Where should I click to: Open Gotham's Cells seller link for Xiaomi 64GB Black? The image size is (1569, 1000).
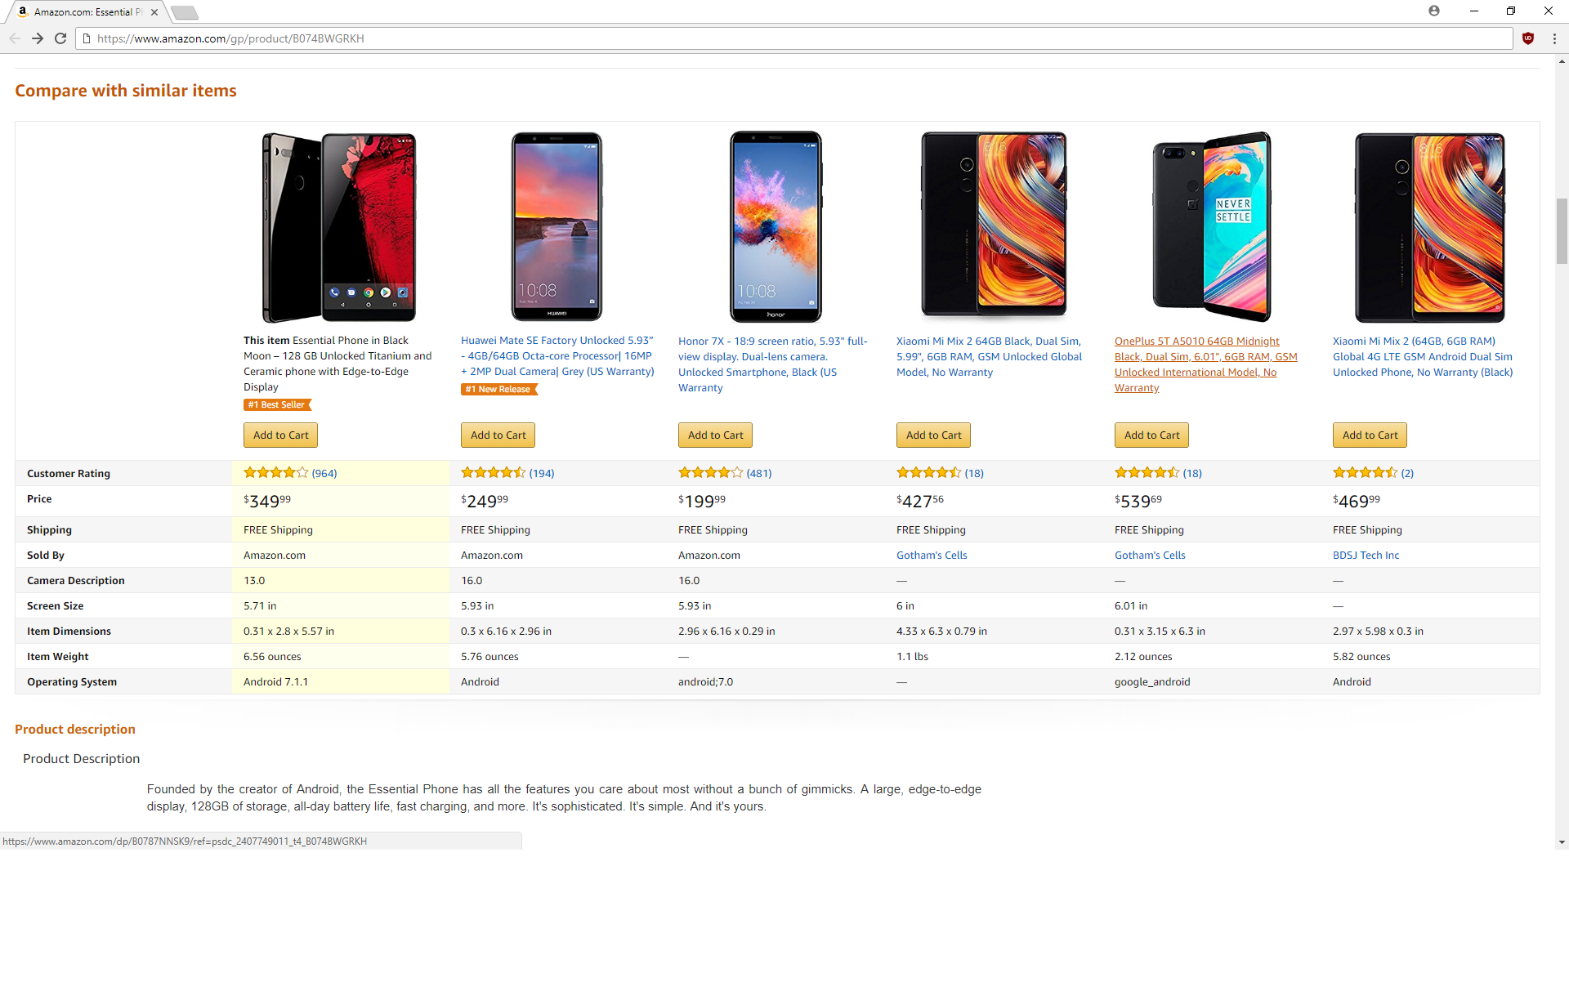[932, 556]
